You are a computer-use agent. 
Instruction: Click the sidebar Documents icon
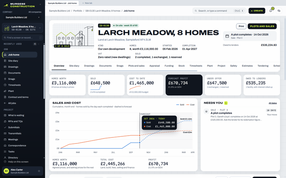pos(5,73)
